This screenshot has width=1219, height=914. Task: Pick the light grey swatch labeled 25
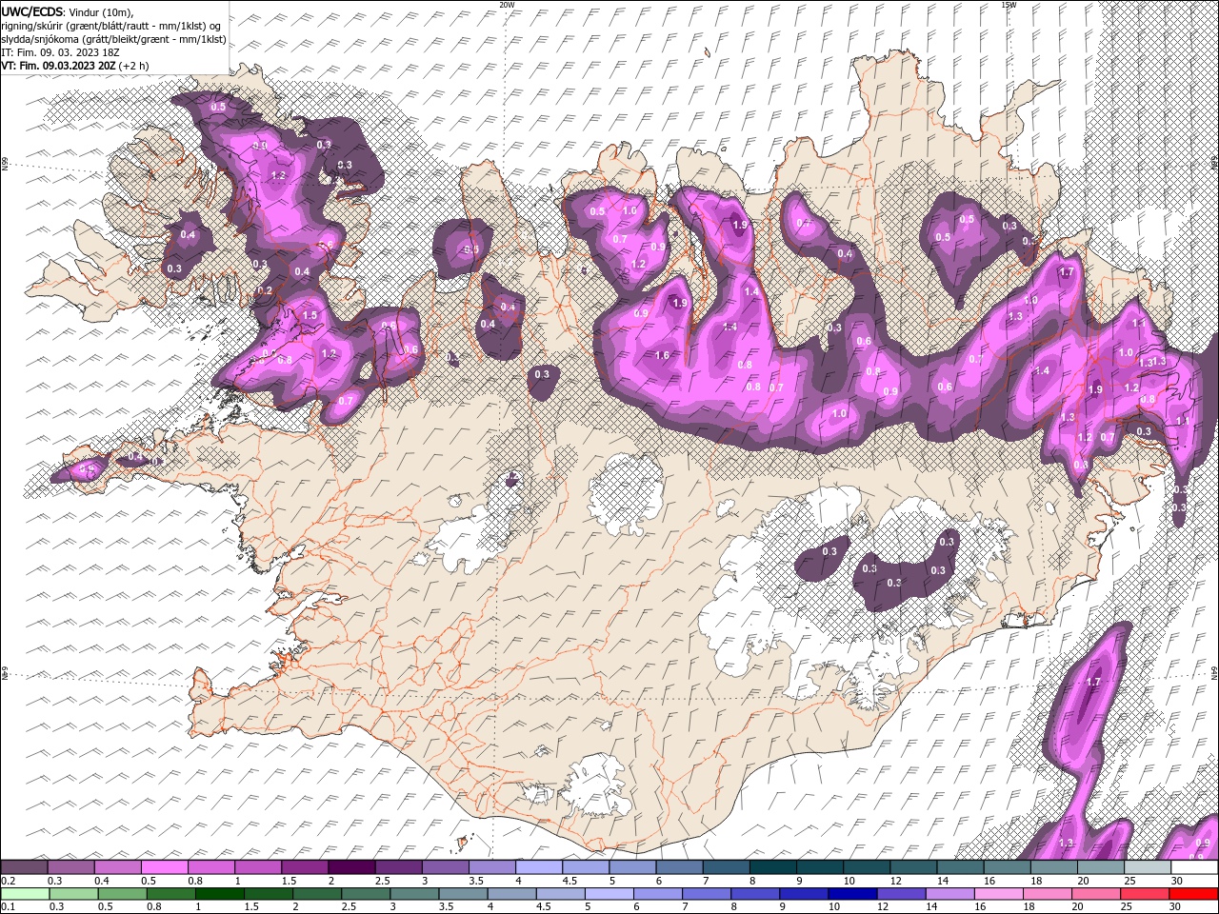point(1148,867)
